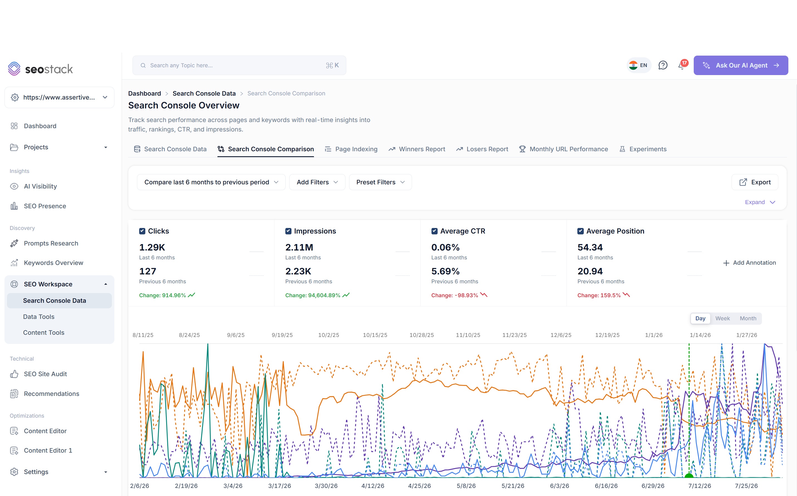Click the AI Visibility eye icon
797x496 pixels.
tap(14, 186)
